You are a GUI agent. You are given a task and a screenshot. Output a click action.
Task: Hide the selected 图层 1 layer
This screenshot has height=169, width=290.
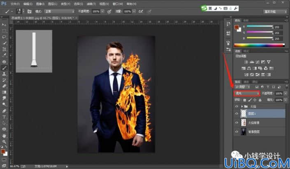click(x=237, y=114)
